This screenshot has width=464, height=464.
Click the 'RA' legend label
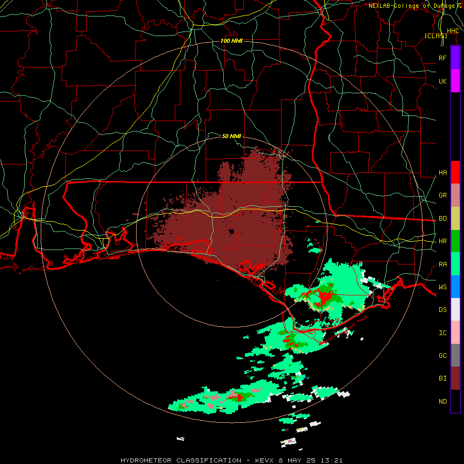click(x=443, y=264)
